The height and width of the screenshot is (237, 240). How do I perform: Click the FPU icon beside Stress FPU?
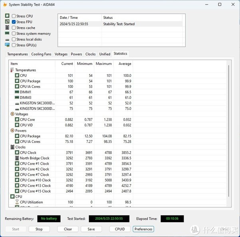tap(7, 22)
